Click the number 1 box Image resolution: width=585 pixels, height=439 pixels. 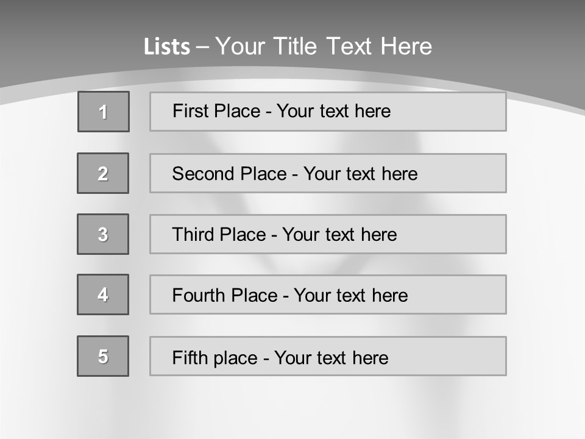click(x=104, y=112)
